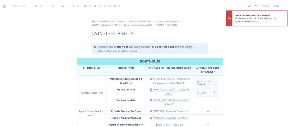Click the Pre Sales Mobile cell
The width and height of the screenshot is (291, 127).
[126, 92]
